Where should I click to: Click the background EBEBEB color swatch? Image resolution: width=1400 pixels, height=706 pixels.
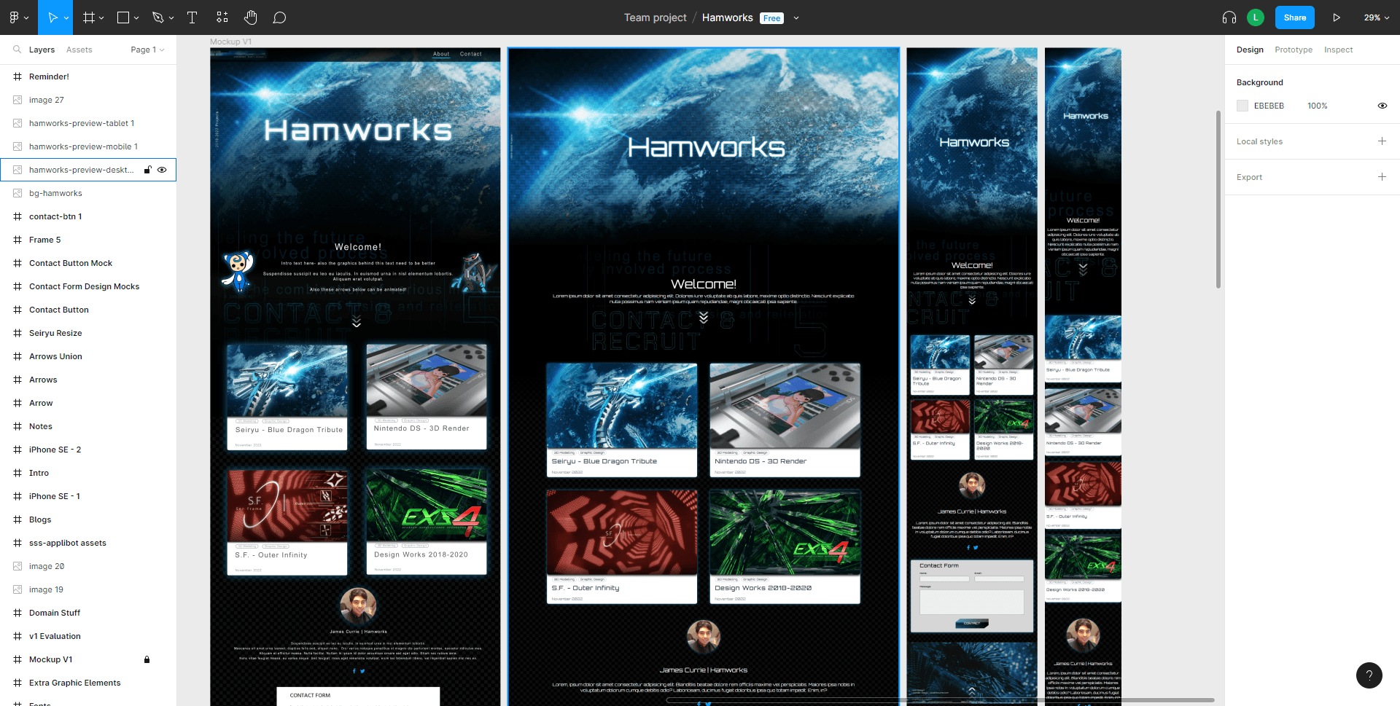pyautogui.click(x=1242, y=106)
